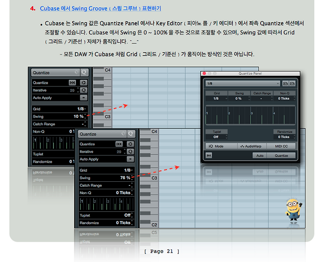Click Catch Range stepper in Swing 10% panel
Image resolution: width=323 pixels, height=262 pixels.
point(85,124)
